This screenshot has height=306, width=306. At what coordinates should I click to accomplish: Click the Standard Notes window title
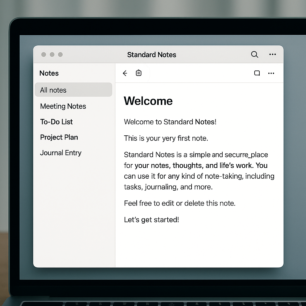(x=152, y=55)
